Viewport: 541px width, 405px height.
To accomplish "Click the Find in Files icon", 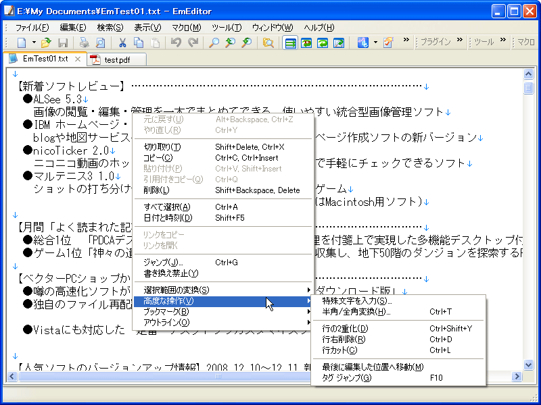I will click(x=268, y=43).
